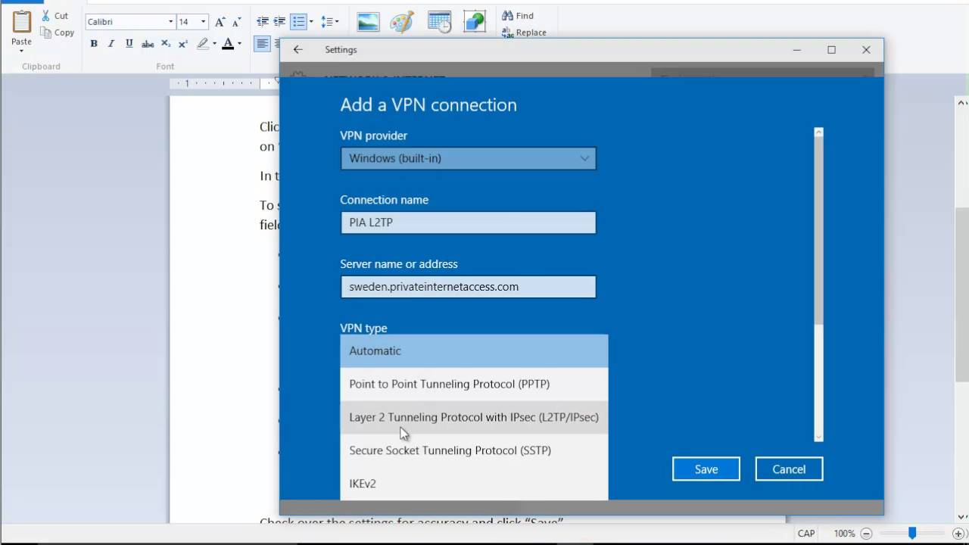Click the Insert picture icon
The width and height of the screenshot is (969, 545).
(x=368, y=22)
